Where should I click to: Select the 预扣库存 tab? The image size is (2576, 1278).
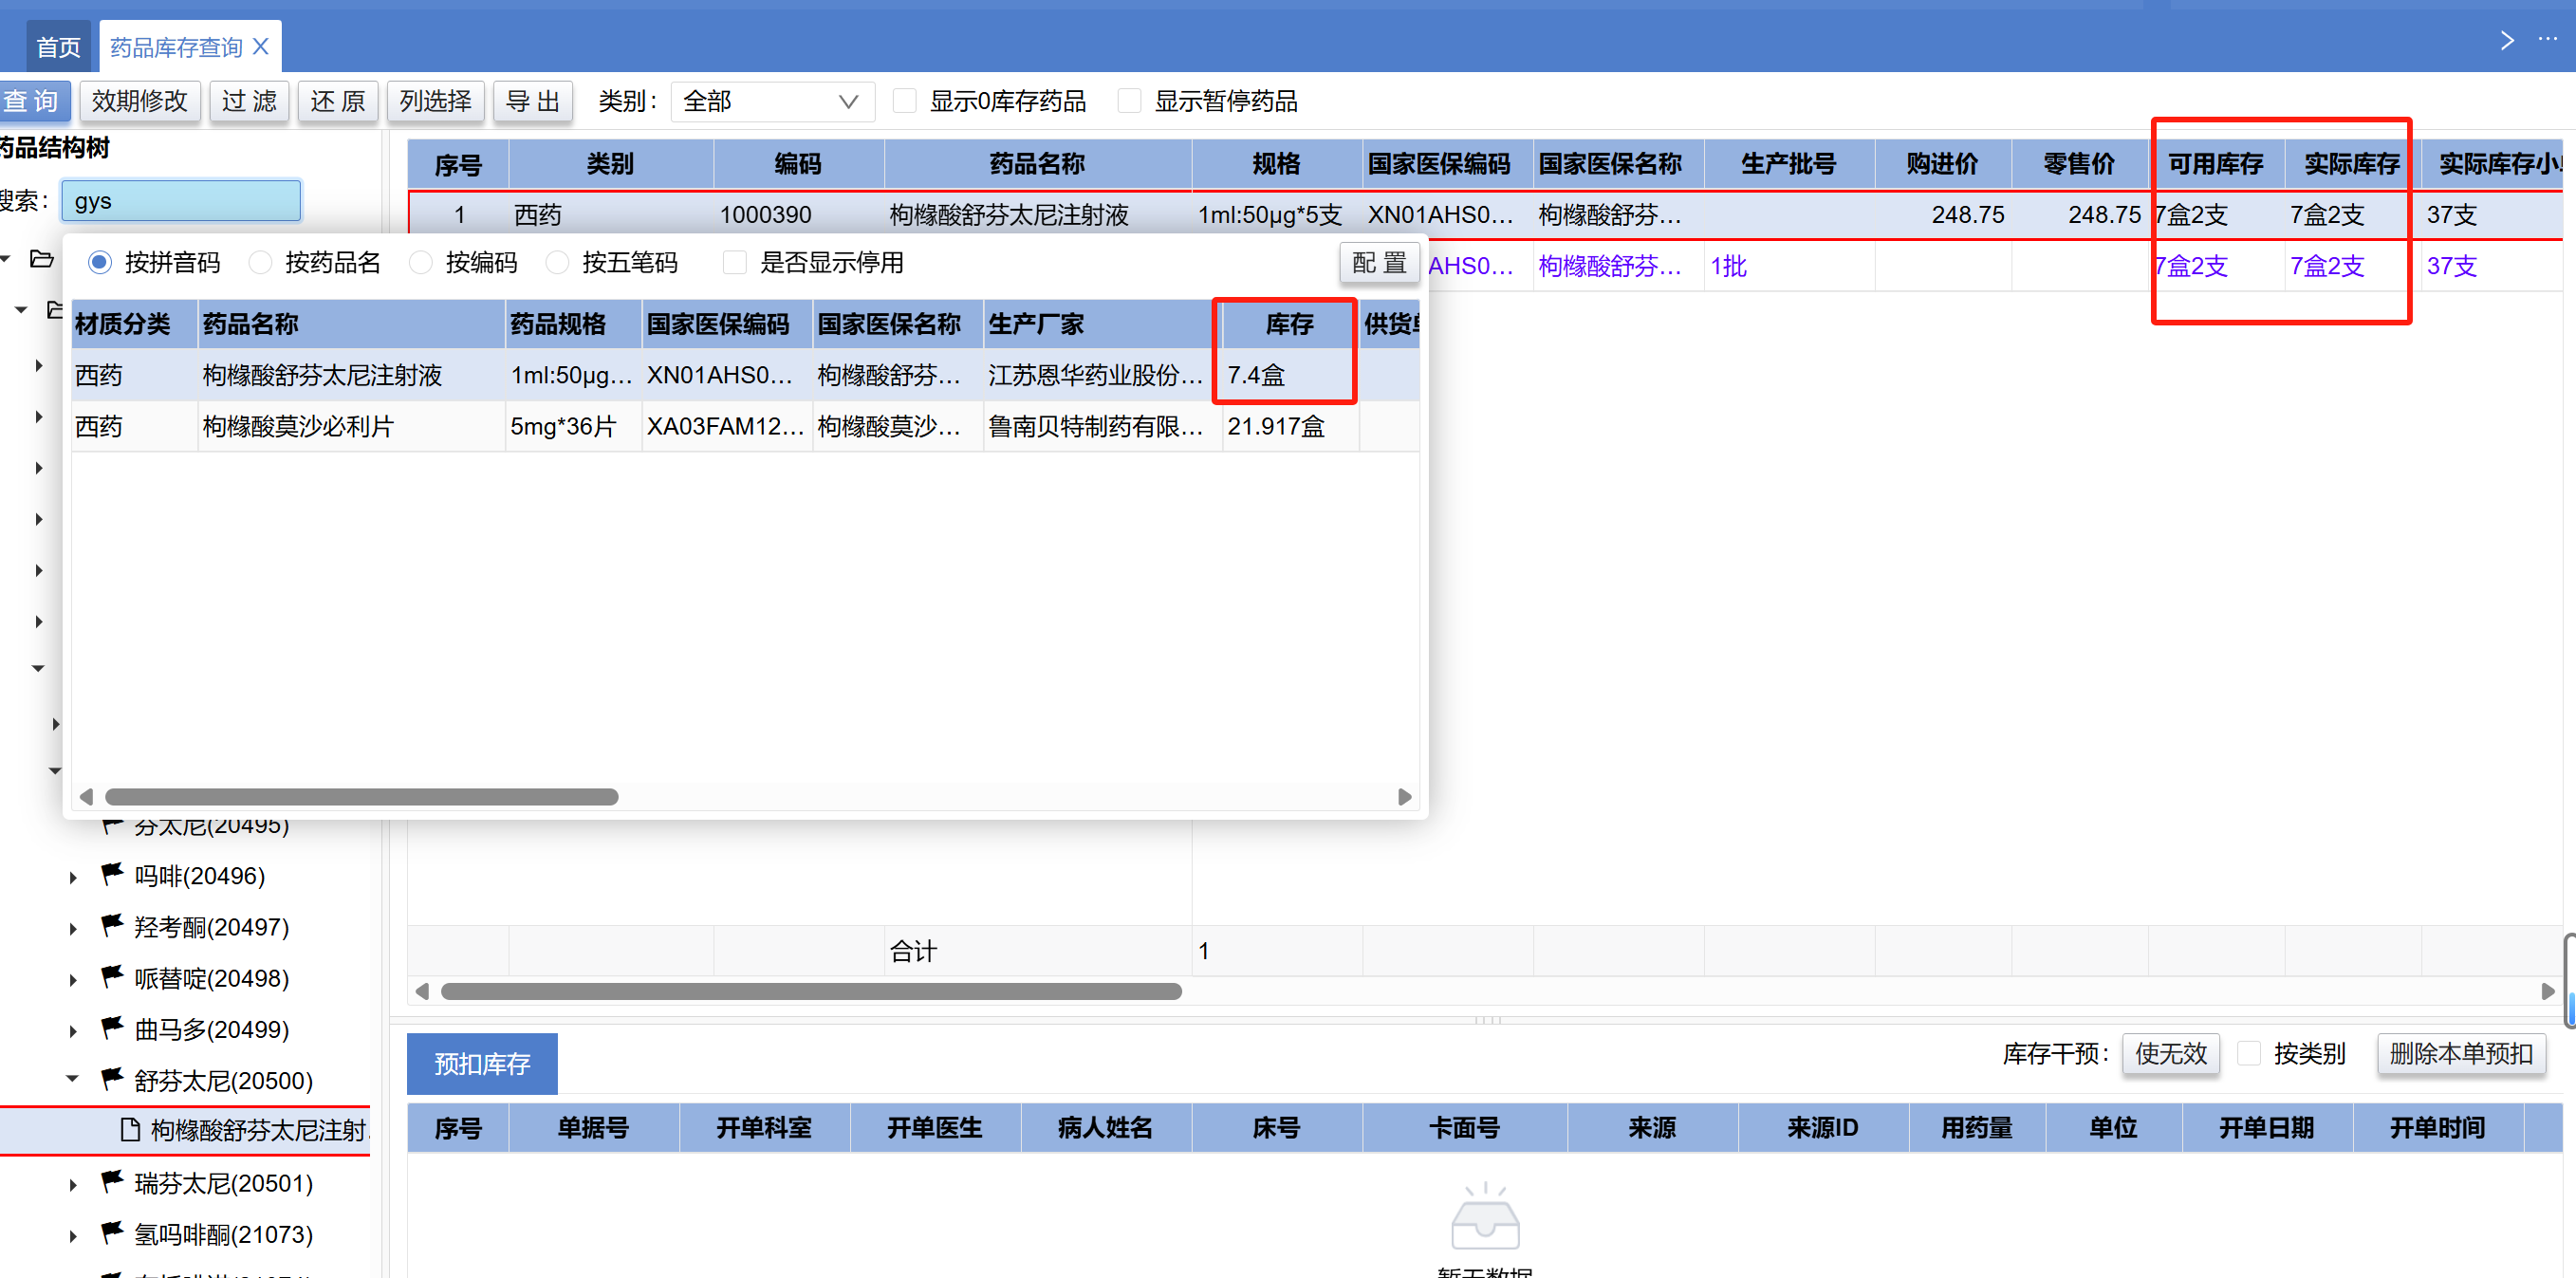coord(482,1063)
